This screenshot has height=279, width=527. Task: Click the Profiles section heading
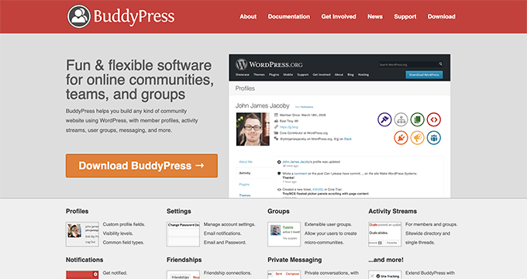tap(77, 211)
